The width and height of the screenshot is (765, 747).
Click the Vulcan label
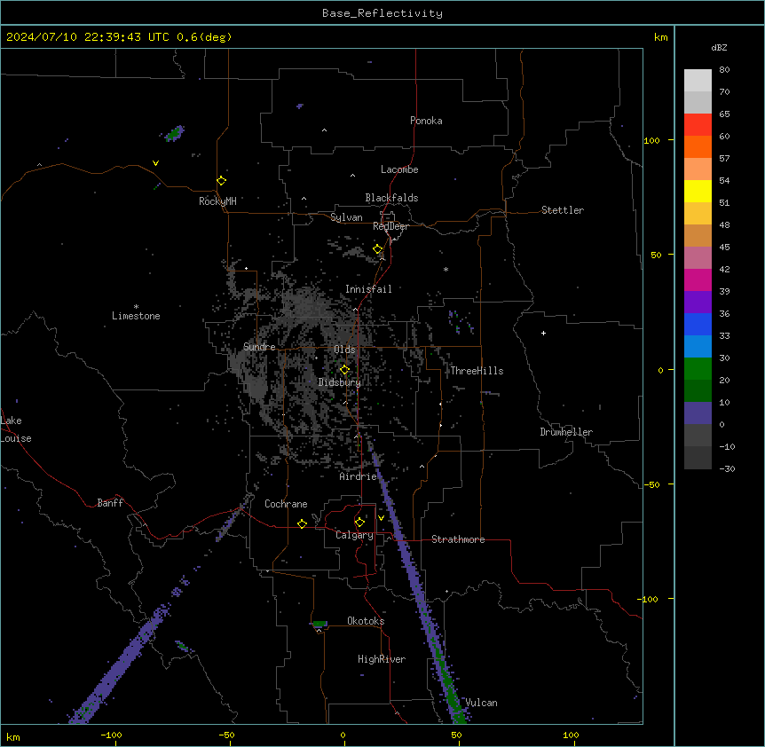coord(482,703)
